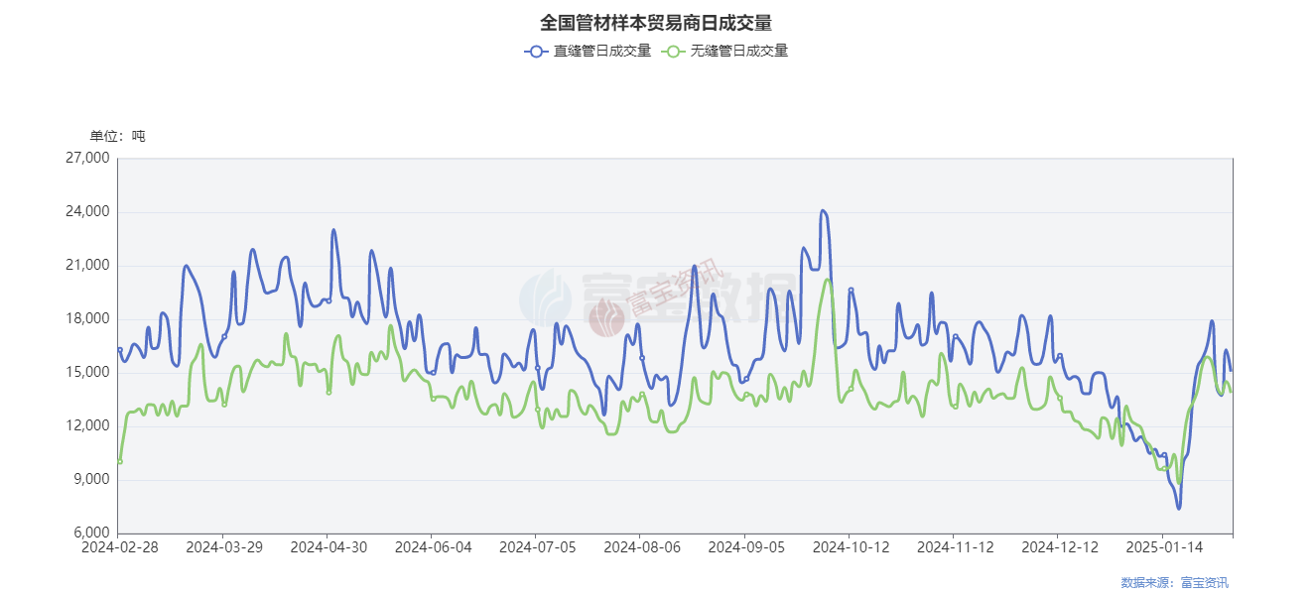Click the chart title 全国管材样本贸易商日成交量

coord(656,22)
